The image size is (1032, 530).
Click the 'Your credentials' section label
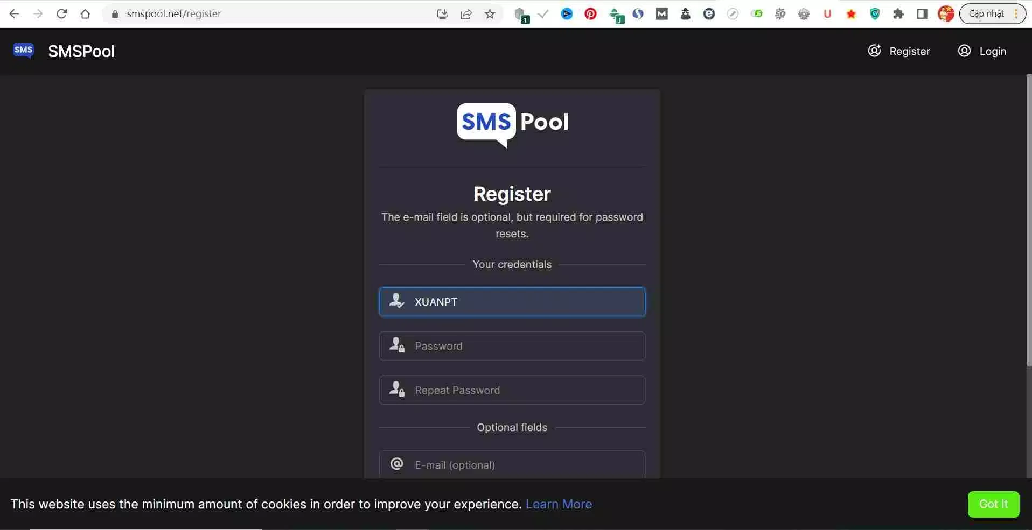click(512, 264)
